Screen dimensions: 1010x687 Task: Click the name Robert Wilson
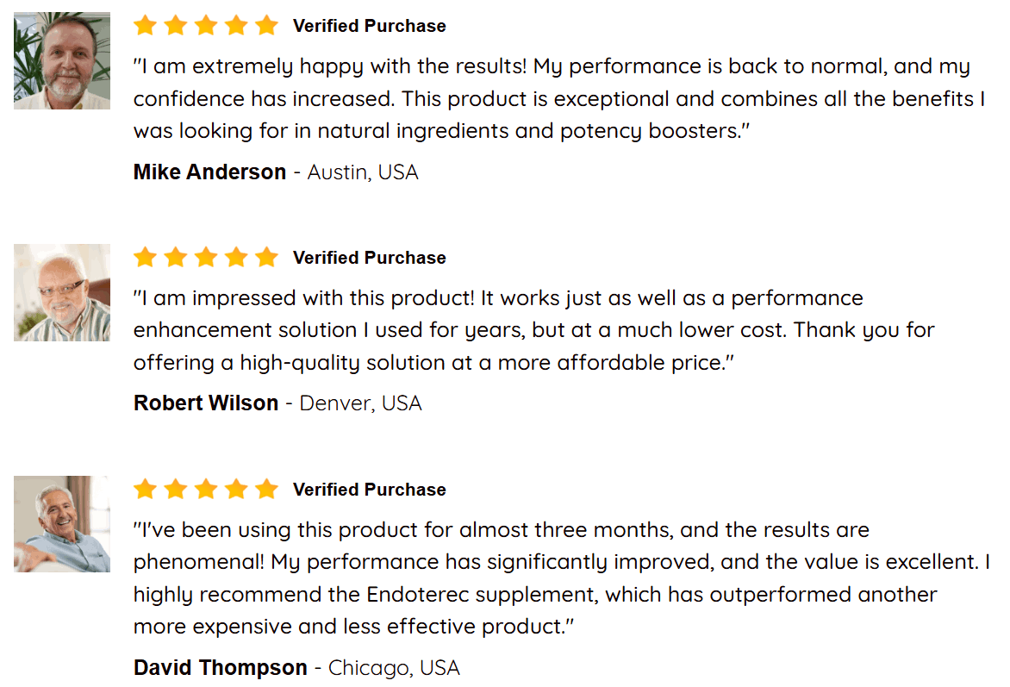click(205, 403)
